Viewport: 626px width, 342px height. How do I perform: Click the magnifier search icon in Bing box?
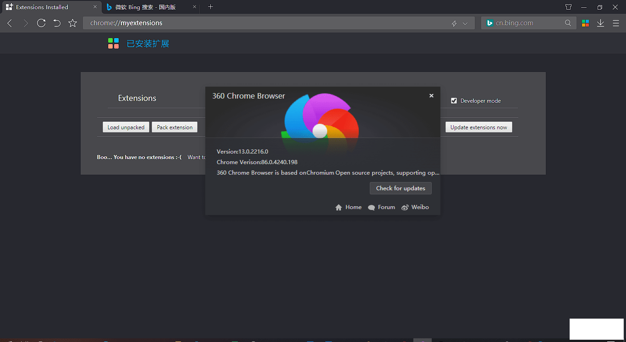(x=568, y=23)
